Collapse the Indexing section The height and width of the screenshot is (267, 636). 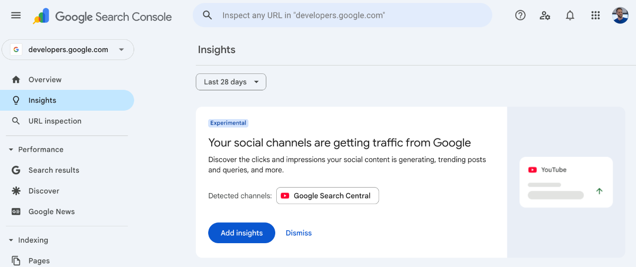pos(11,240)
